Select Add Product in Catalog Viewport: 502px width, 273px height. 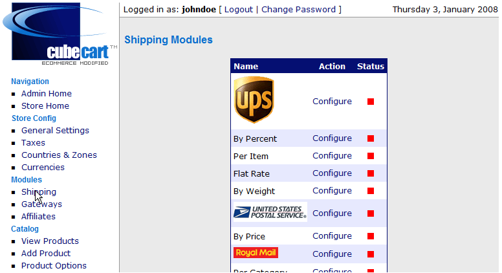[x=46, y=253]
